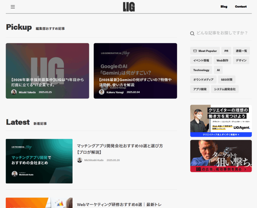Click Mizuki Takeda's avatar on pickup card
257x208 pixels.
pos(14,92)
